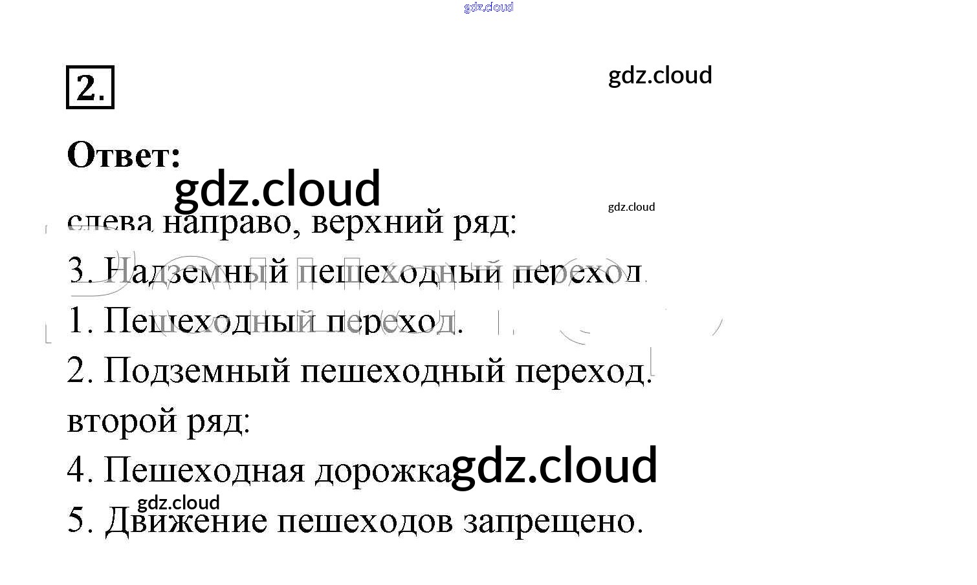Click large gdz.cloud watermark under 'Ответ:'
The image size is (977, 585).
pyautogui.click(x=278, y=189)
